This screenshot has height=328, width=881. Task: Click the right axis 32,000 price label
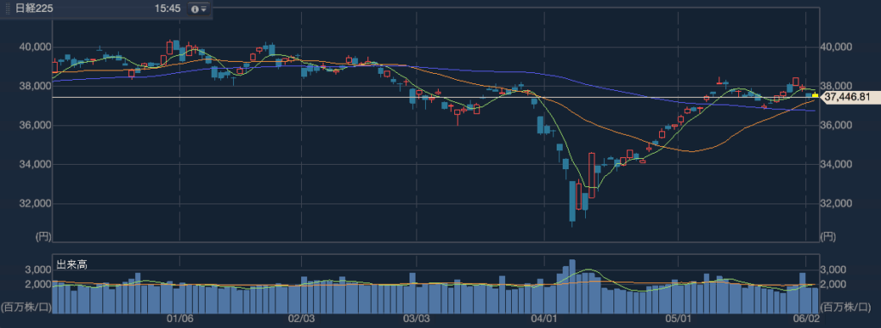coord(837,203)
